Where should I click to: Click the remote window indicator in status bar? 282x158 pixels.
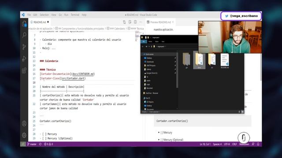[23, 144]
